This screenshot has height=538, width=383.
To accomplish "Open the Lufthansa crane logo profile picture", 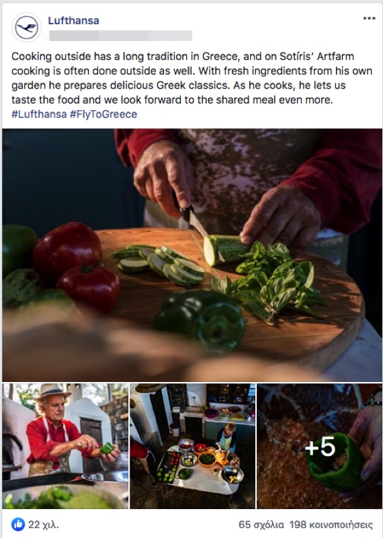I will coord(26,27).
